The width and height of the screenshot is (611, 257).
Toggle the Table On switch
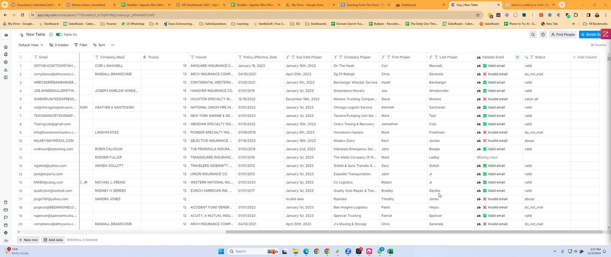point(59,35)
